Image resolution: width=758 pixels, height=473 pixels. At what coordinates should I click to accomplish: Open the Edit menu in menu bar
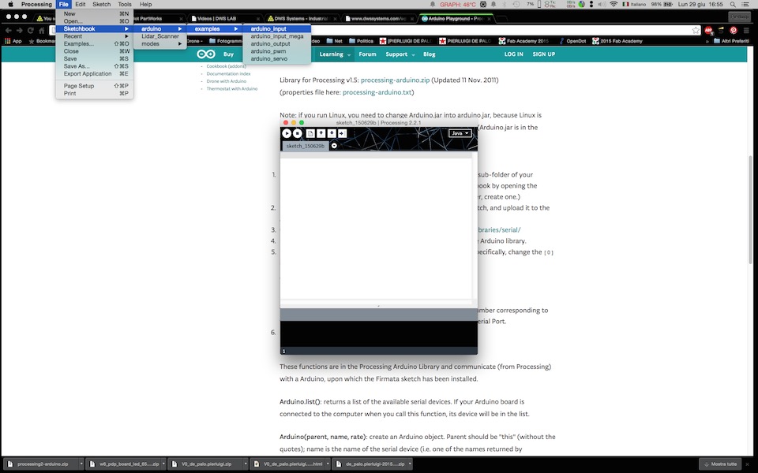click(x=81, y=4)
